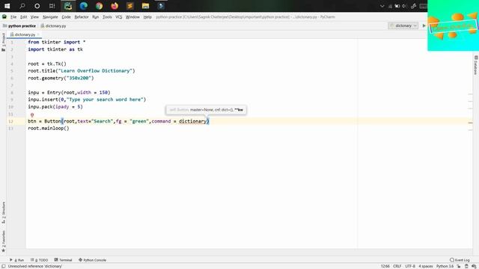Click 'Unresolved reference' status bar message
Screen dimensions: 479x269
coord(35,266)
